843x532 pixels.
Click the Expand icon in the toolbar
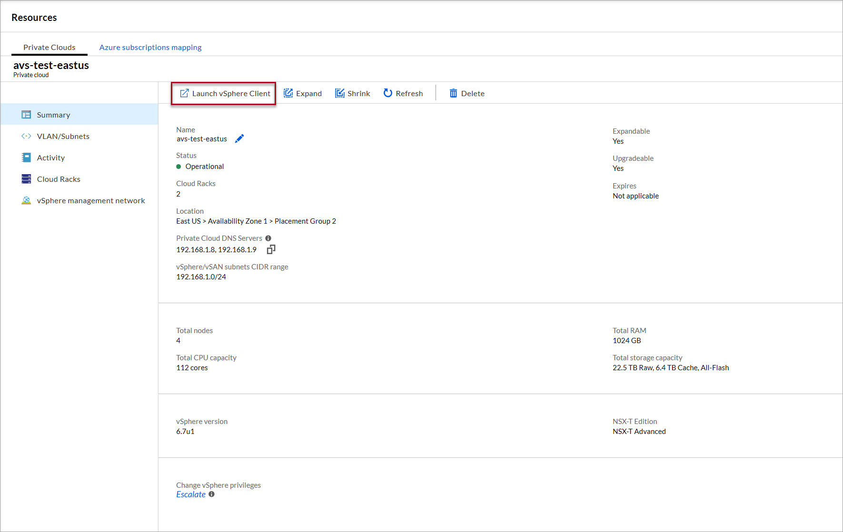(x=288, y=93)
